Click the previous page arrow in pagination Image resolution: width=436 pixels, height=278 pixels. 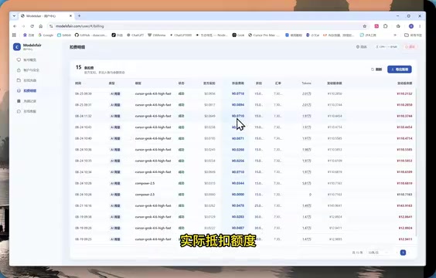point(397,253)
